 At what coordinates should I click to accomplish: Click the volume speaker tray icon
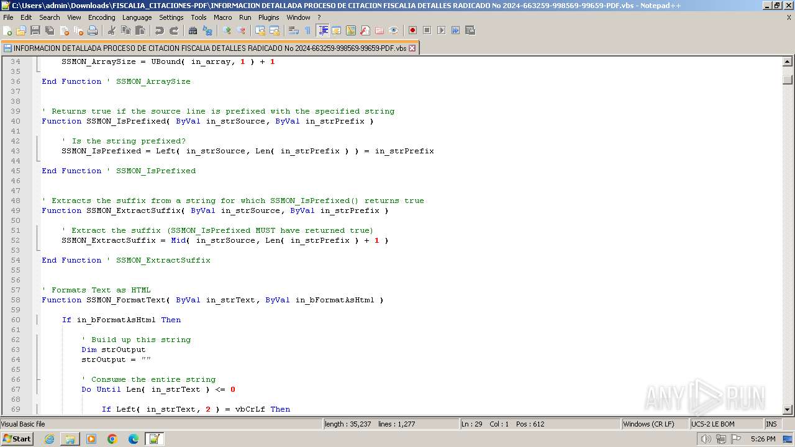[706, 439]
